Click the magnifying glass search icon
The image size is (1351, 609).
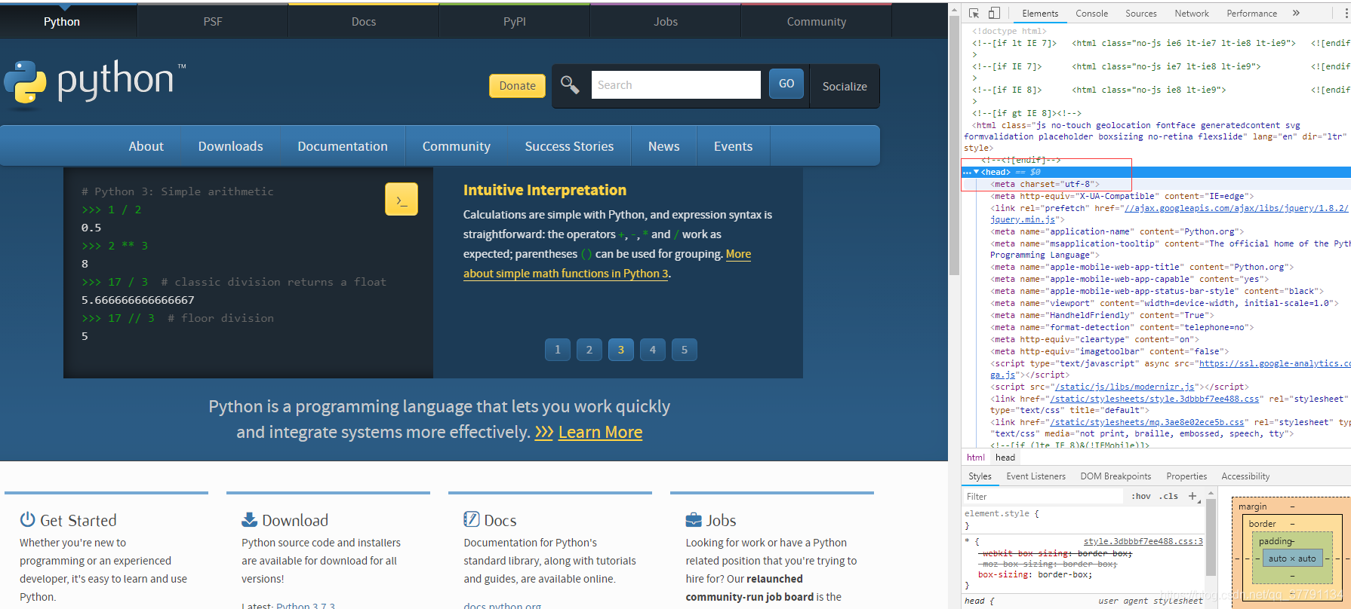(570, 85)
